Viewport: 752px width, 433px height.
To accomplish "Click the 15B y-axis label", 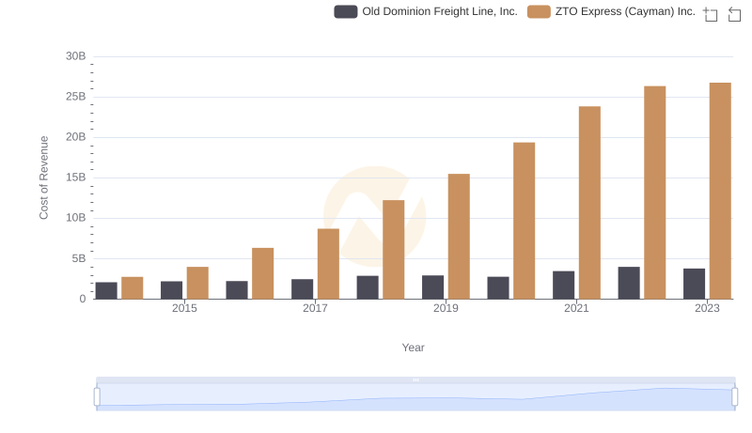I will click(76, 178).
